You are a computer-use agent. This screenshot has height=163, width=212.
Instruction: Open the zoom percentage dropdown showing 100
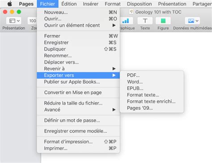pyautogui.click(x=32, y=21)
